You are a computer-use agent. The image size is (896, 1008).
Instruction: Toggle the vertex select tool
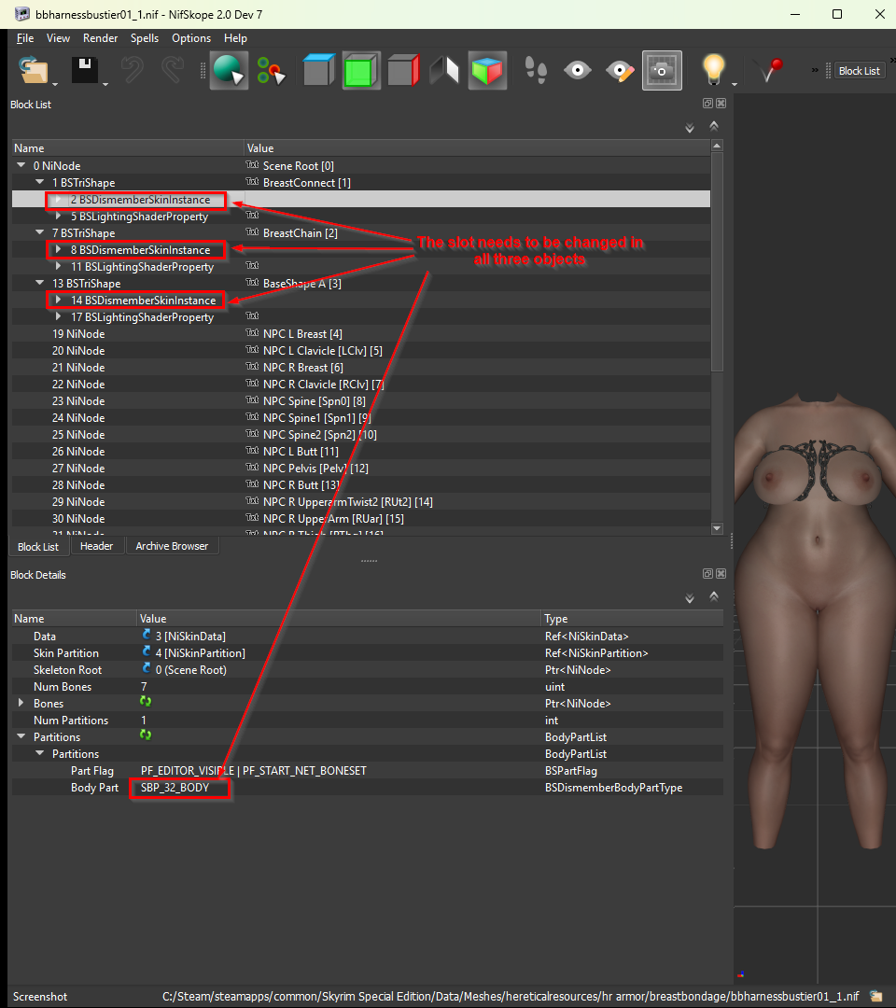coord(271,70)
